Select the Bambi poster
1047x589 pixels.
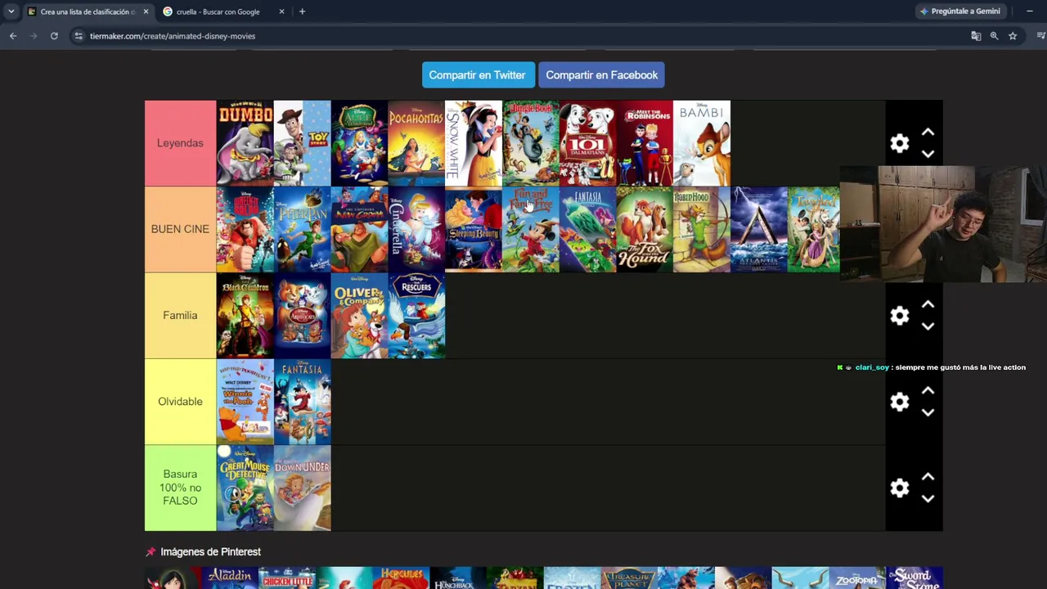pyautogui.click(x=702, y=143)
